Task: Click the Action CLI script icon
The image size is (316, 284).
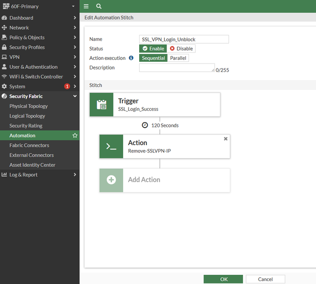Action: [x=111, y=147]
